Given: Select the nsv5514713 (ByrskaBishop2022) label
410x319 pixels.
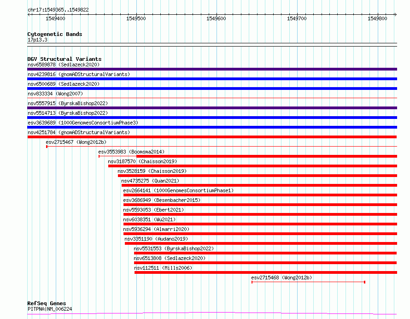Looking at the screenshot, I should tap(68, 113).
